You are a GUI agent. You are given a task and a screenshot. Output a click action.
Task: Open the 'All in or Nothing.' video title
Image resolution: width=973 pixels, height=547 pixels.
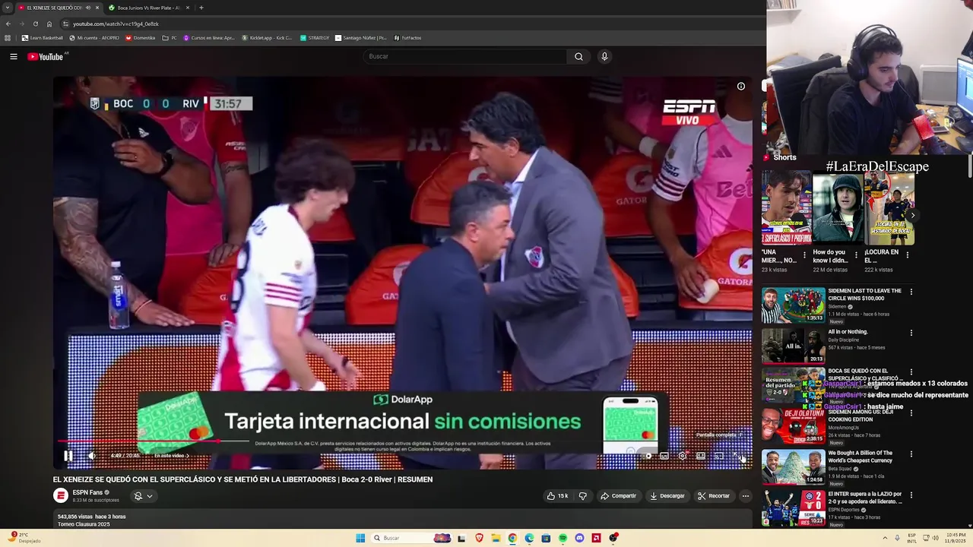coord(848,332)
